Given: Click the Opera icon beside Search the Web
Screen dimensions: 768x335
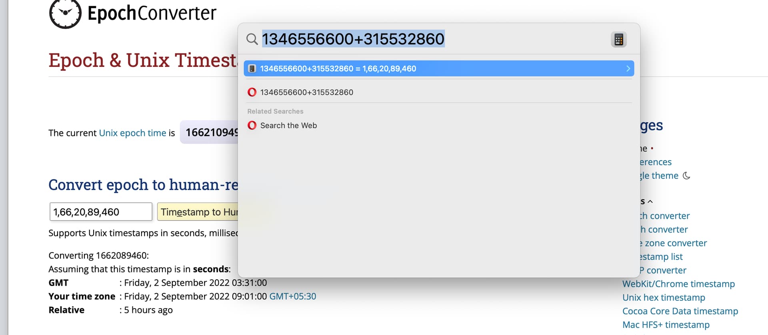Looking at the screenshot, I should pyautogui.click(x=252, y=125).
